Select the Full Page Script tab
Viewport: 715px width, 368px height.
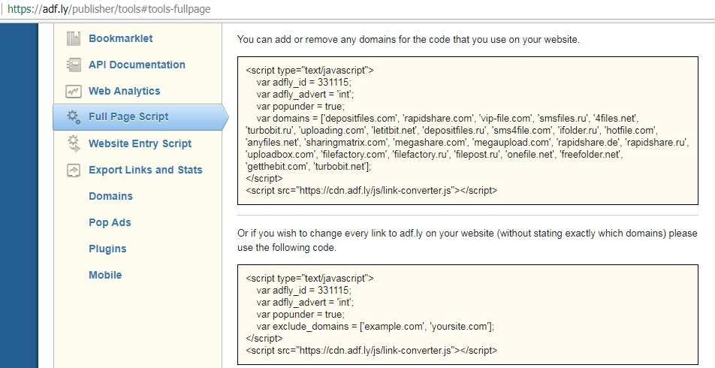click(x=140, y=117)
